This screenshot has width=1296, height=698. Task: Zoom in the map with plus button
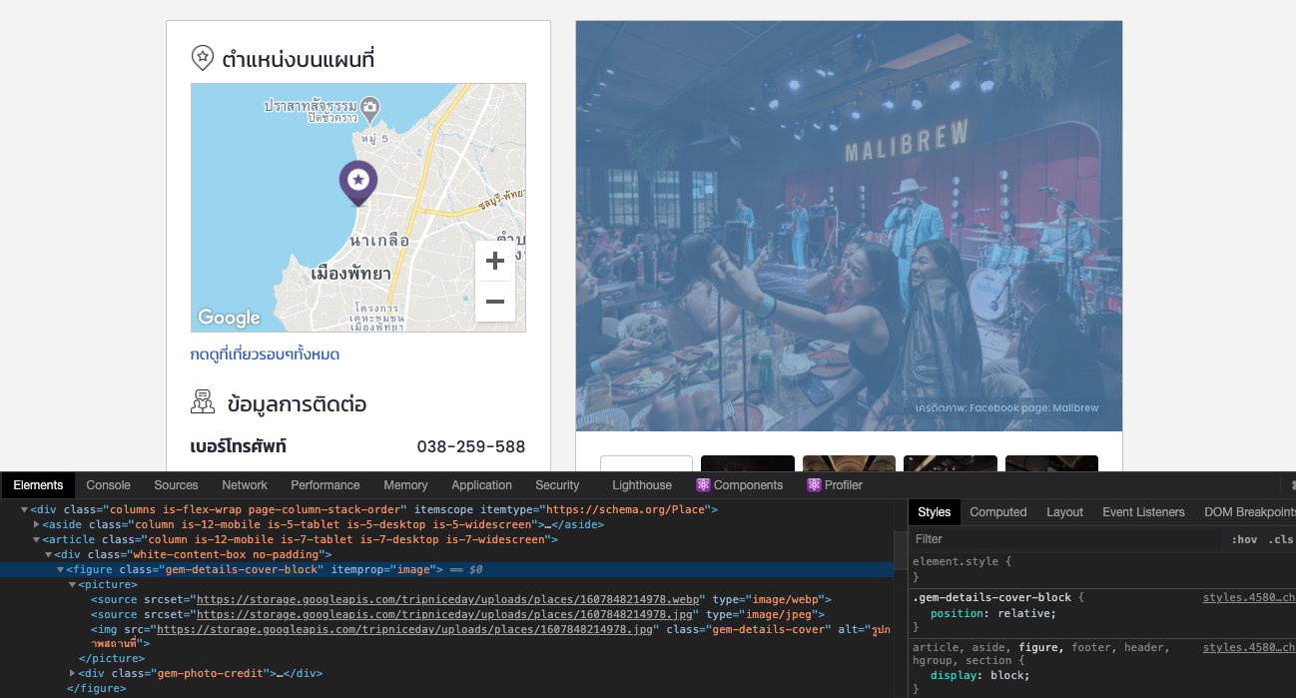[x=495, y=262]
